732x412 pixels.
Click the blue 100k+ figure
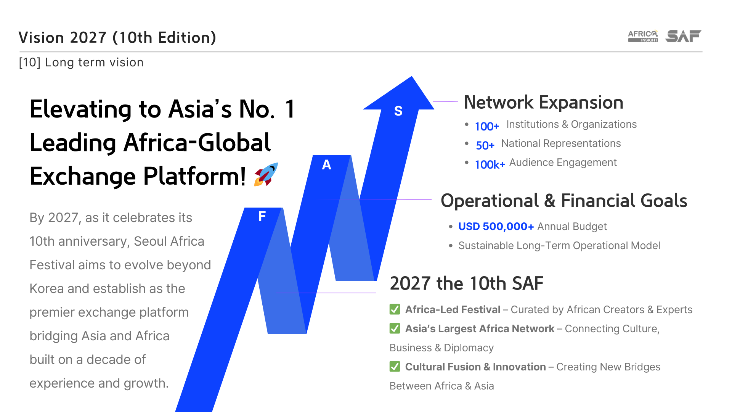490,164
